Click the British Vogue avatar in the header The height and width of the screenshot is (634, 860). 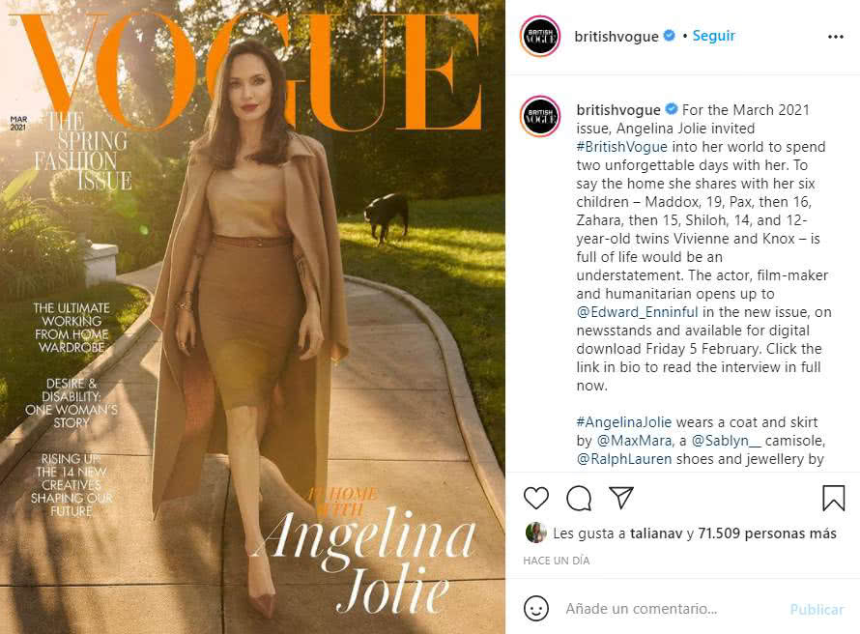point(540,37)
